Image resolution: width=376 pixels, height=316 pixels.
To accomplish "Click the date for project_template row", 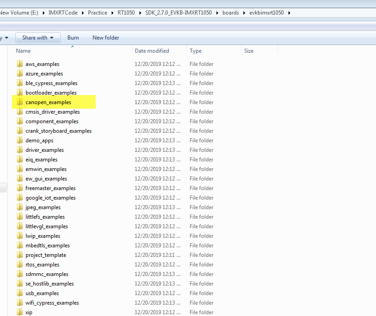I will click(x=157, y=255).
